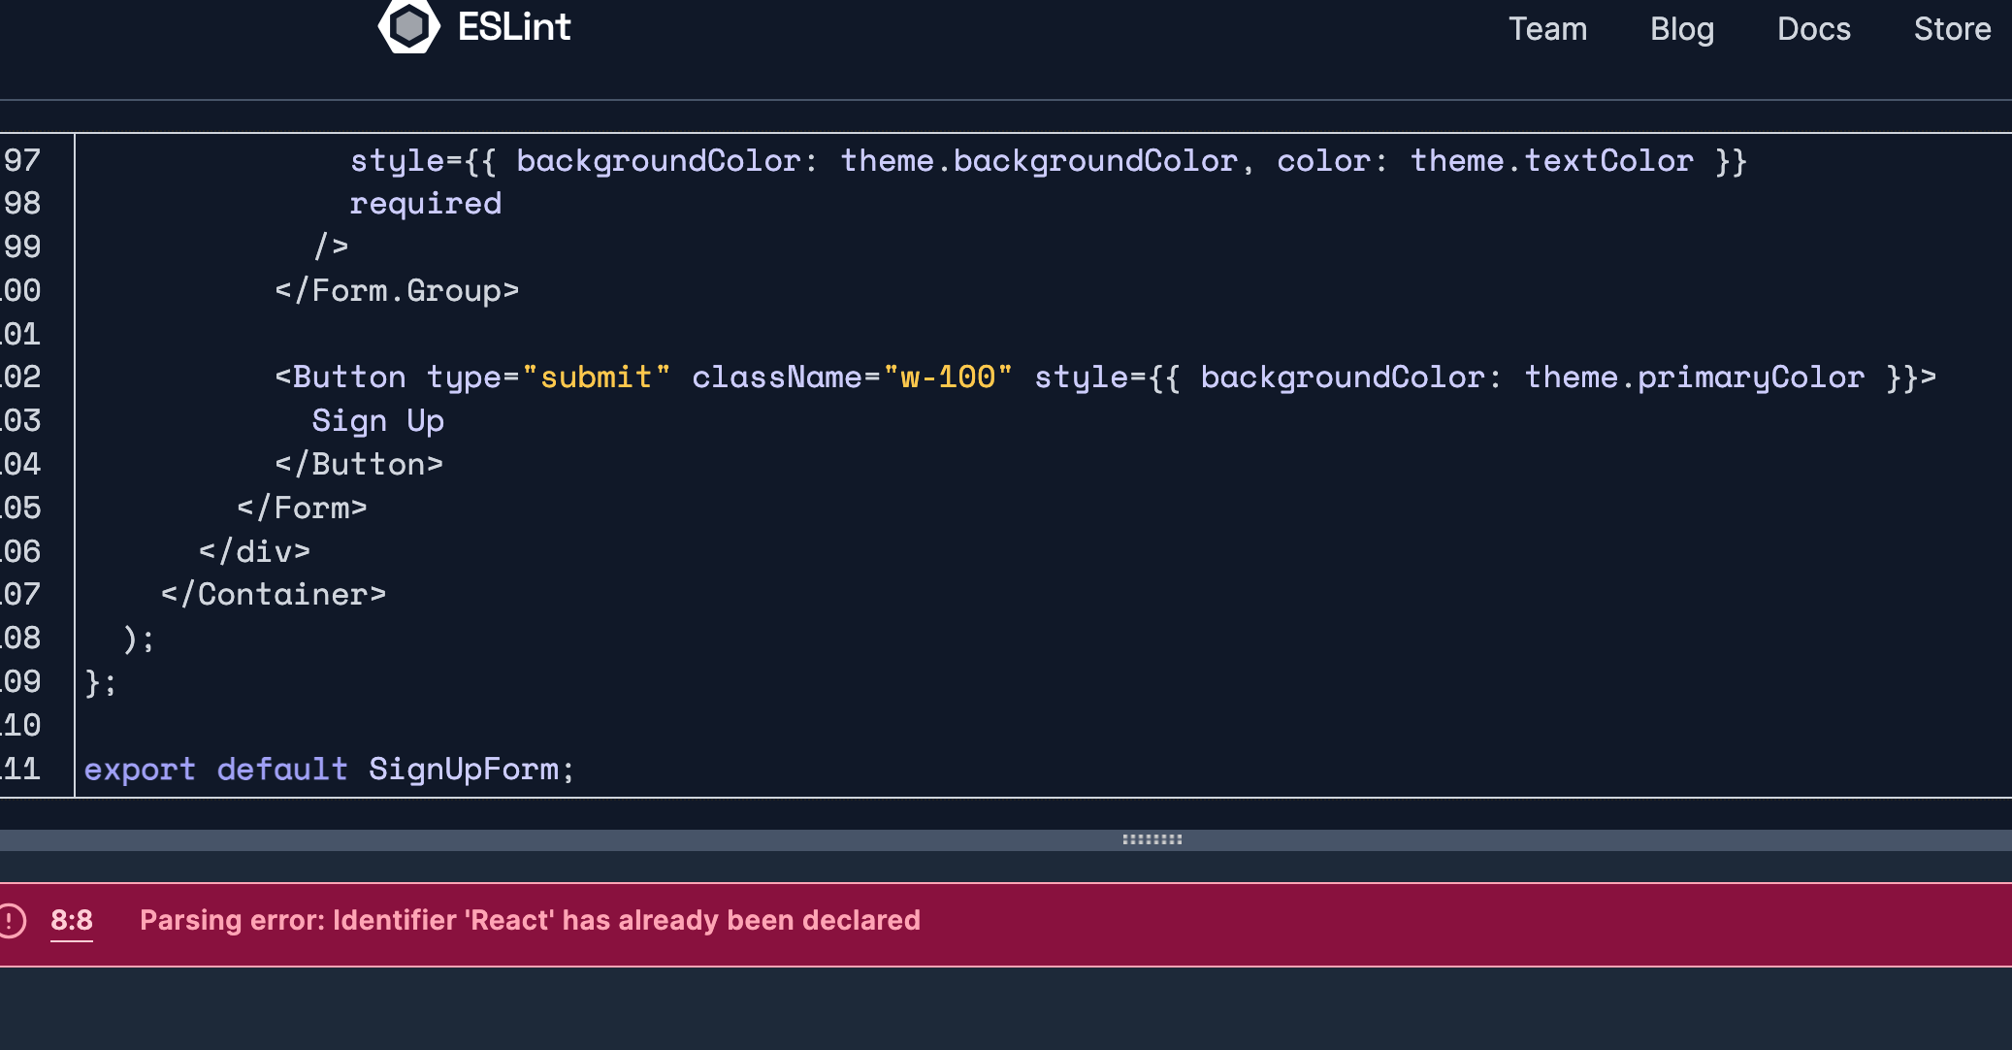This screenshot has width=2012, height=1050.
Task: Open the Blog page
Action: pyautogui.click(x=1682, y=29)
